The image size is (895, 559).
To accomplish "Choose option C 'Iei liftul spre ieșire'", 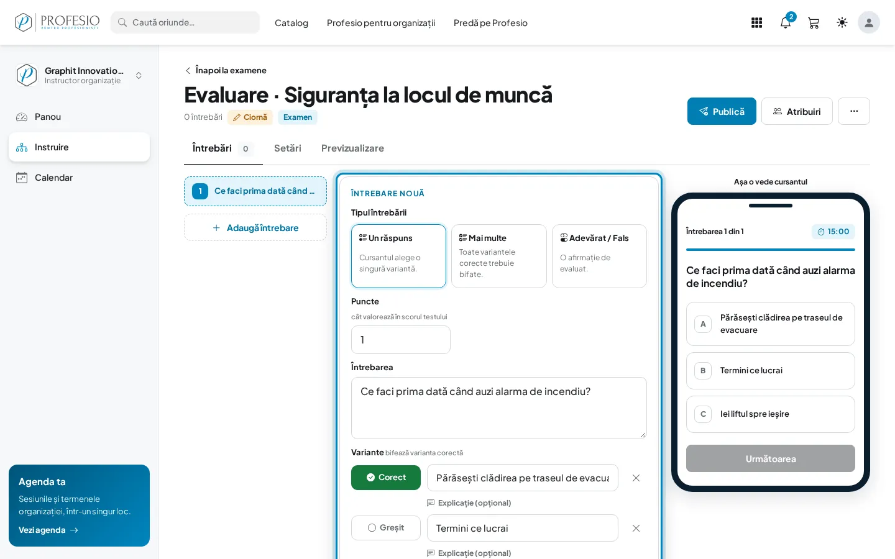I will pyautogui.click(x=771, y=414).
